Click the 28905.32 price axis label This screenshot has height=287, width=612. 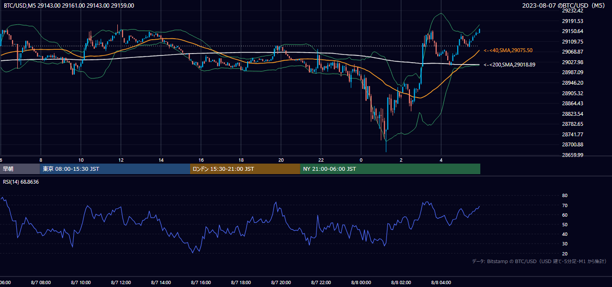tap(572, 93)
